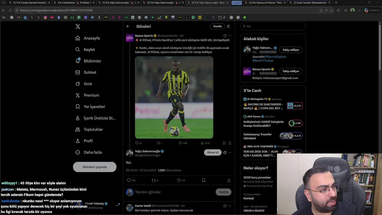Viewport: 382px width, 215px height.
Task: Open Sohbet et Copilot button
Action: pyautogui.click(x=372, y=10)
